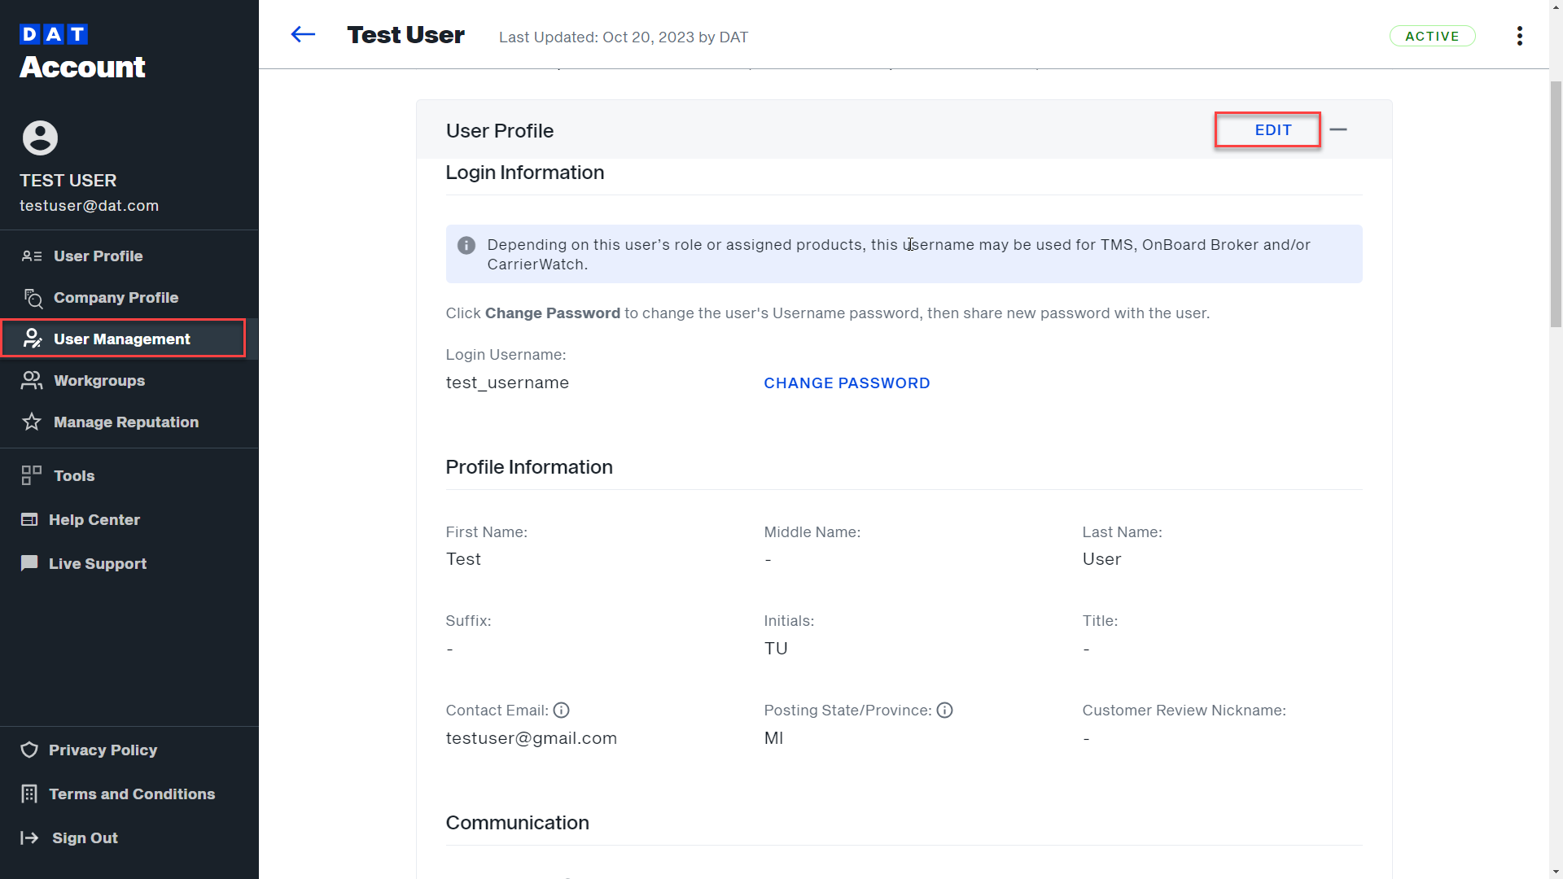Open Company Profile from the sidebar icon
This screenshot has width=1563, height=879.
pos(33,298)
